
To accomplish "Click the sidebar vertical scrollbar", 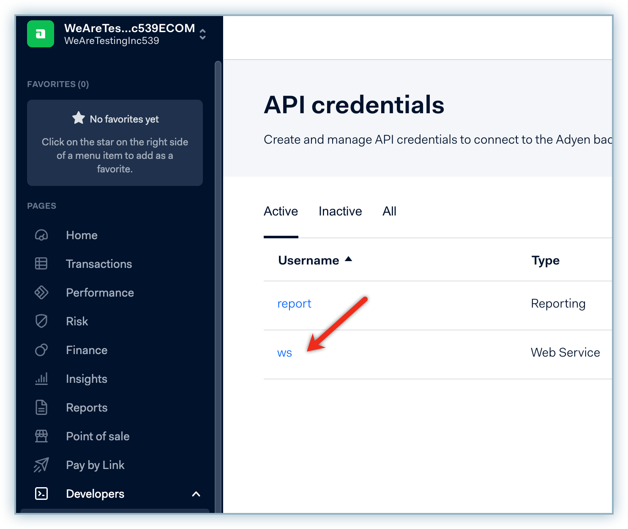I will 218,254.
